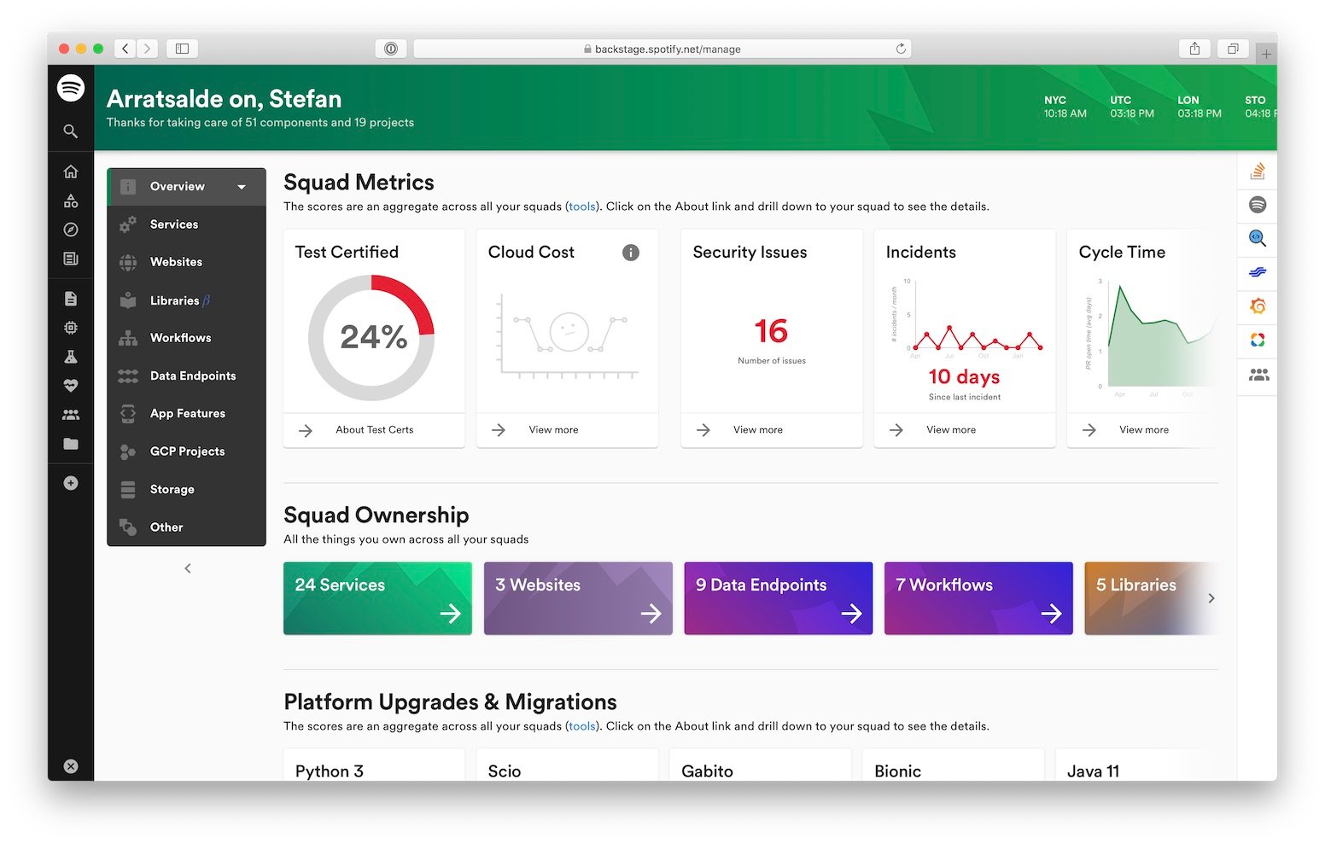
Task: Click the compass explore icon
Action: (71, 230)
